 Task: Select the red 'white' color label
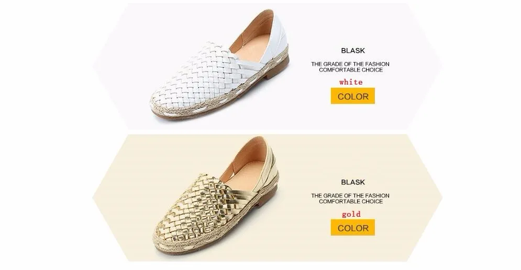351,82
